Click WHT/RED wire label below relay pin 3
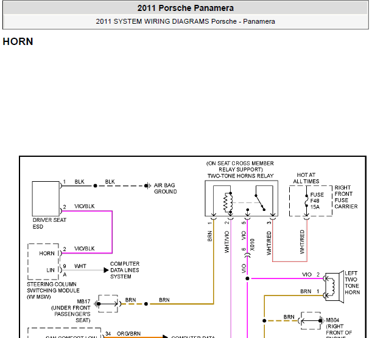This screenshot has height=338, width=372. pos(268,243)
